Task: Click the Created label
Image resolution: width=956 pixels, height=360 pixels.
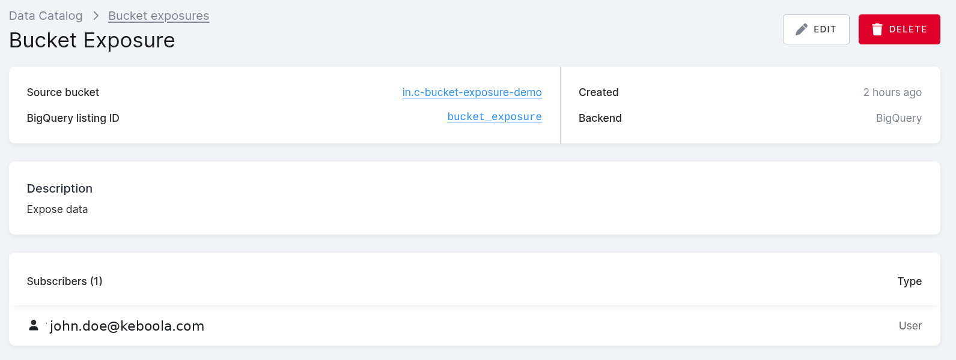Action: [598, 92]
